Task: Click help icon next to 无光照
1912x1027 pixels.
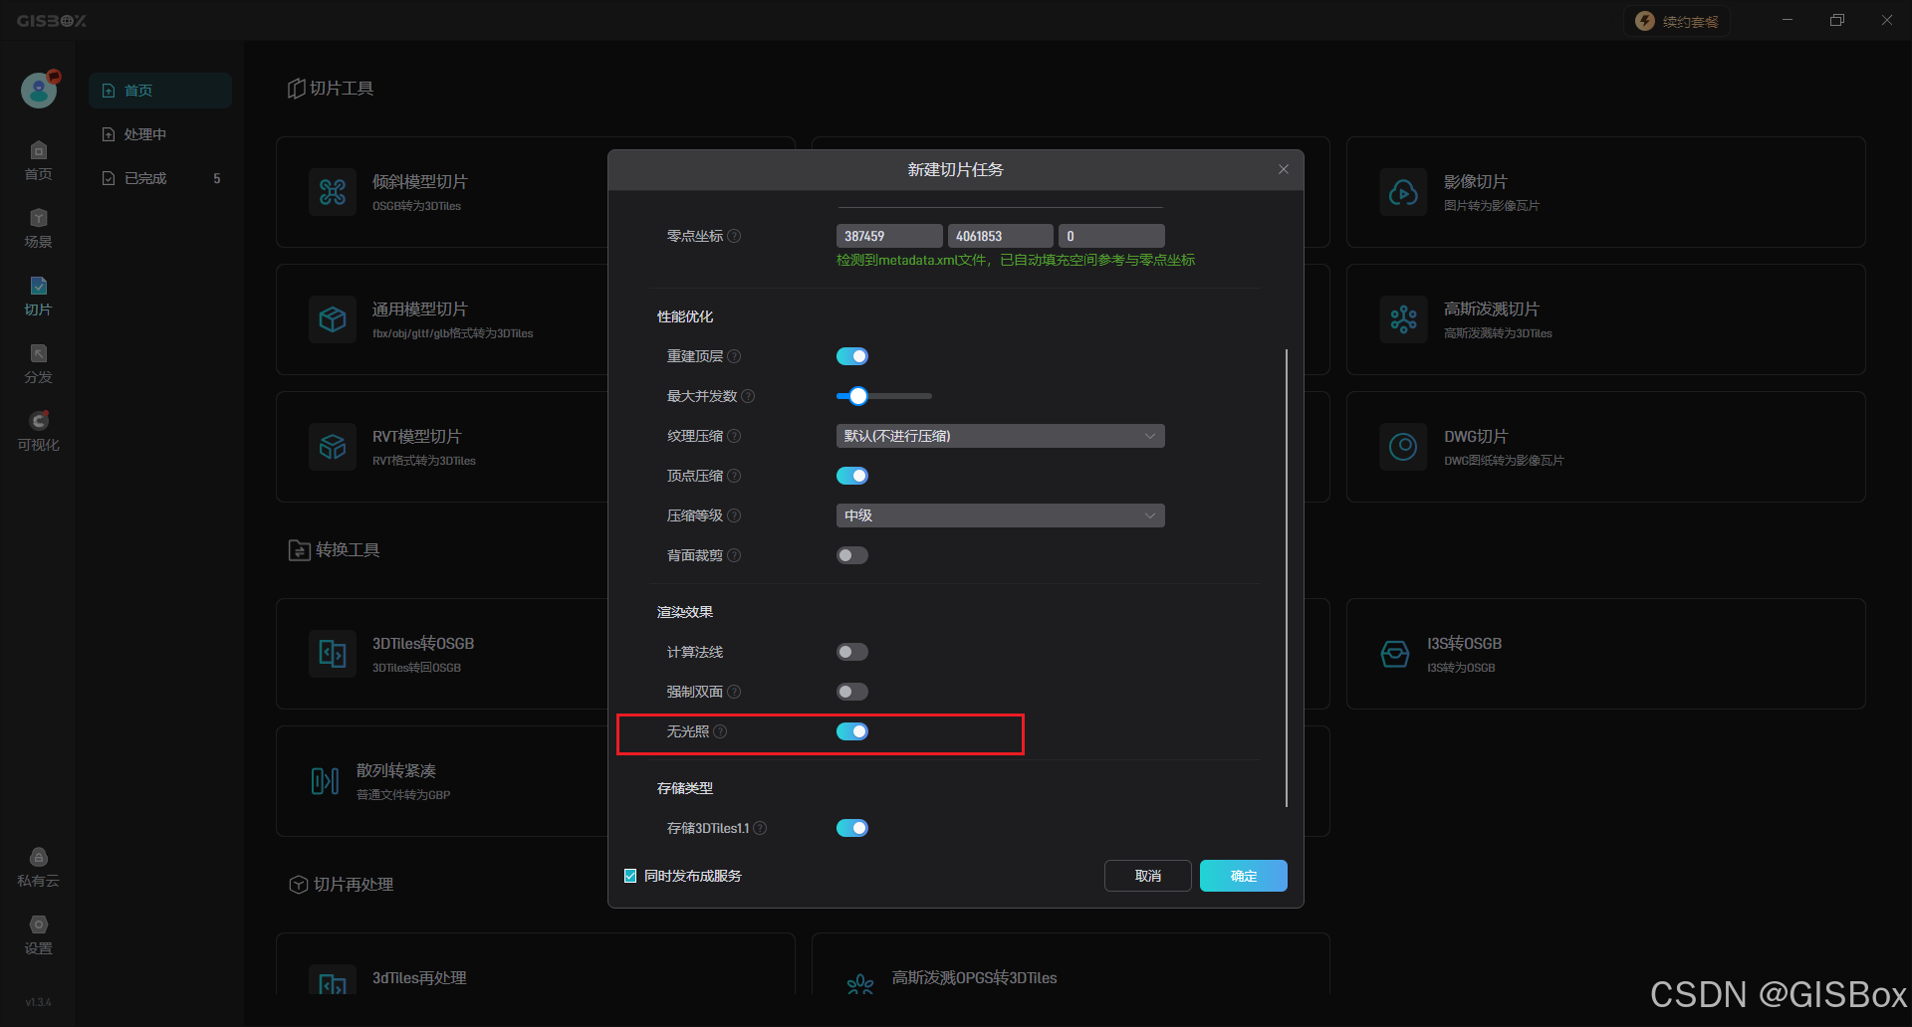Action: pos(720,731)
